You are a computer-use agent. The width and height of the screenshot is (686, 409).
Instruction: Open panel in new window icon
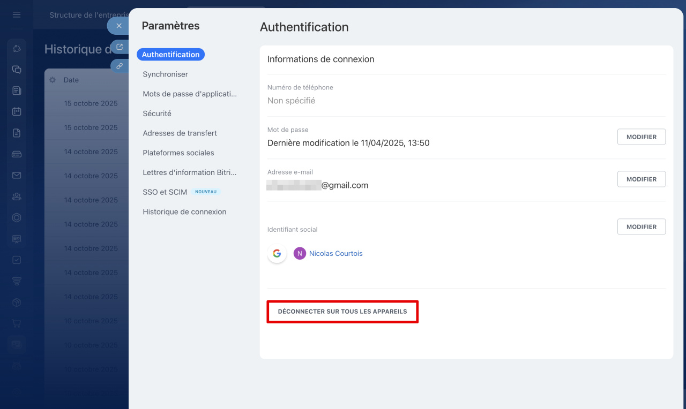120,47
